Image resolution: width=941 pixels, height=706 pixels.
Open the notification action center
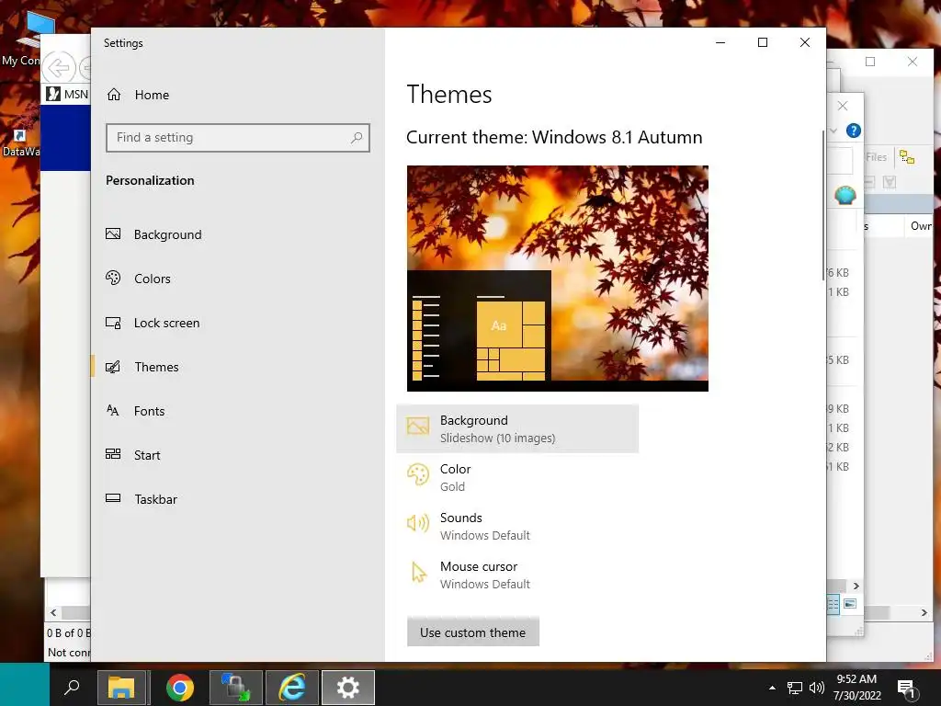pyautogui.click(x=907, y=688)
